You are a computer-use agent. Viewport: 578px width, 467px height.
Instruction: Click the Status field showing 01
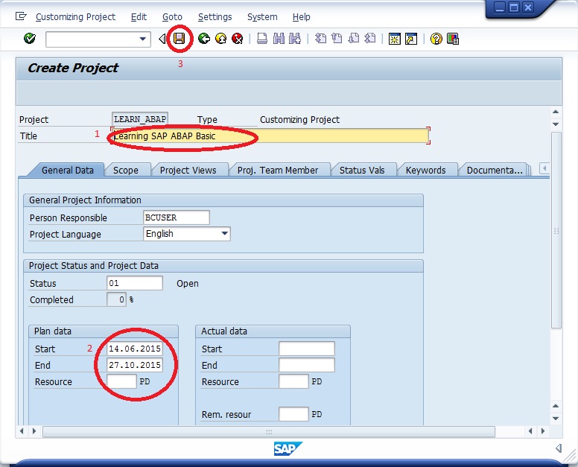point(135,283)
